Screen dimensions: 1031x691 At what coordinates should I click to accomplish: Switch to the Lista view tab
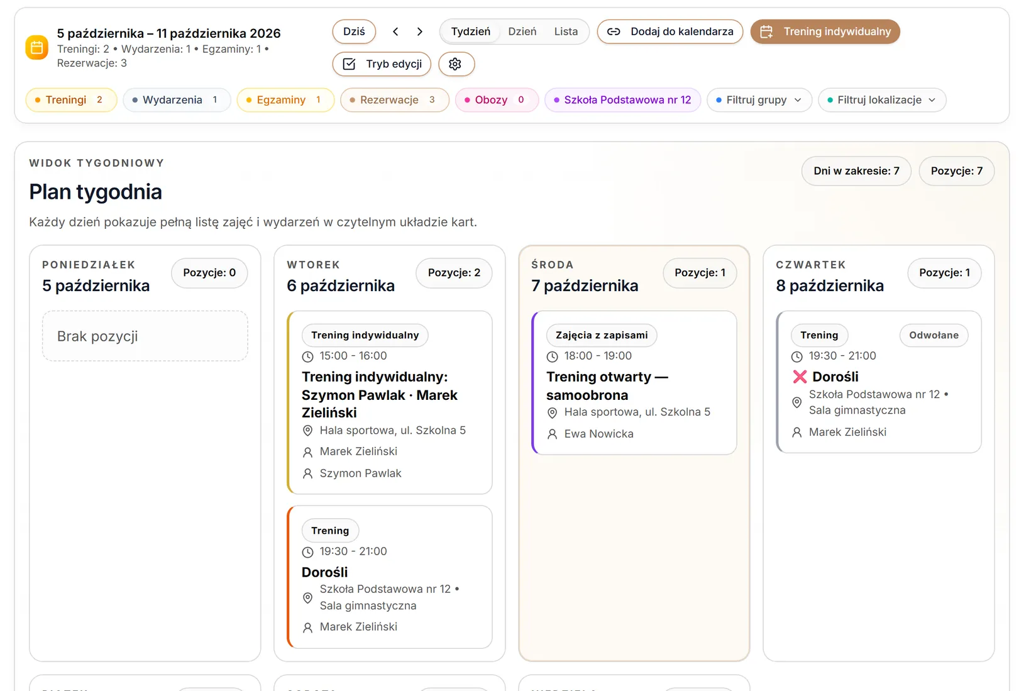point(566,31)
